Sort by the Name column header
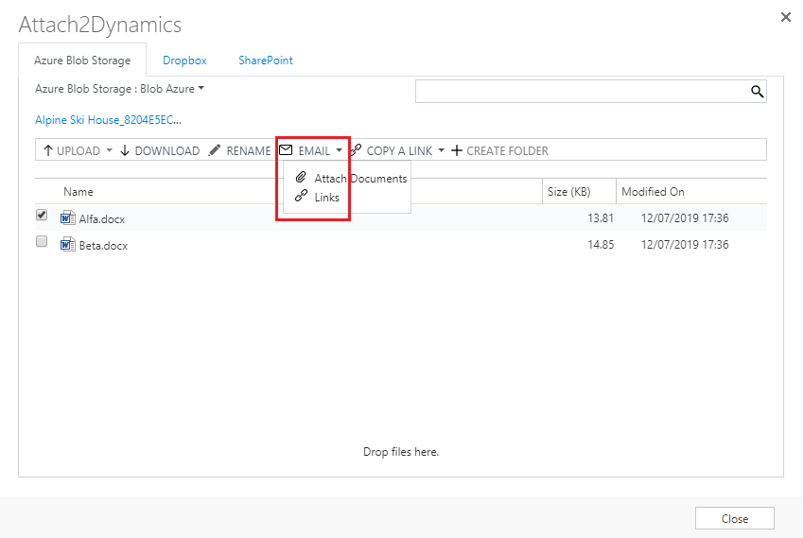The image size is (804, 538). point(79,192)
